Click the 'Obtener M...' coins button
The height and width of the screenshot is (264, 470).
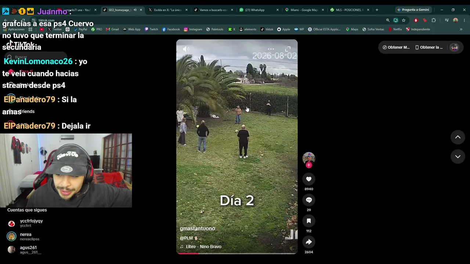[x=396, y=47]
